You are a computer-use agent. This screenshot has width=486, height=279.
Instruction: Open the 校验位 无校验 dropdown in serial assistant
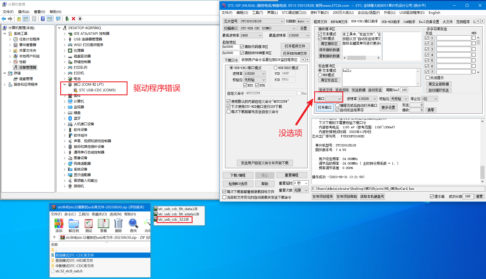(399, 99)
